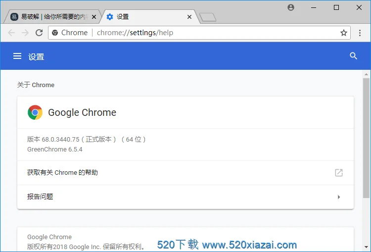Click the gear icon on settings tab
This screenshot has height=252, width=371.
click(x=110, y=17)
